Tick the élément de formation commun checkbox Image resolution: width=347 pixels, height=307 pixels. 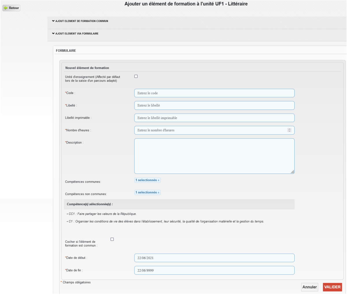click(x=112, y=239)
